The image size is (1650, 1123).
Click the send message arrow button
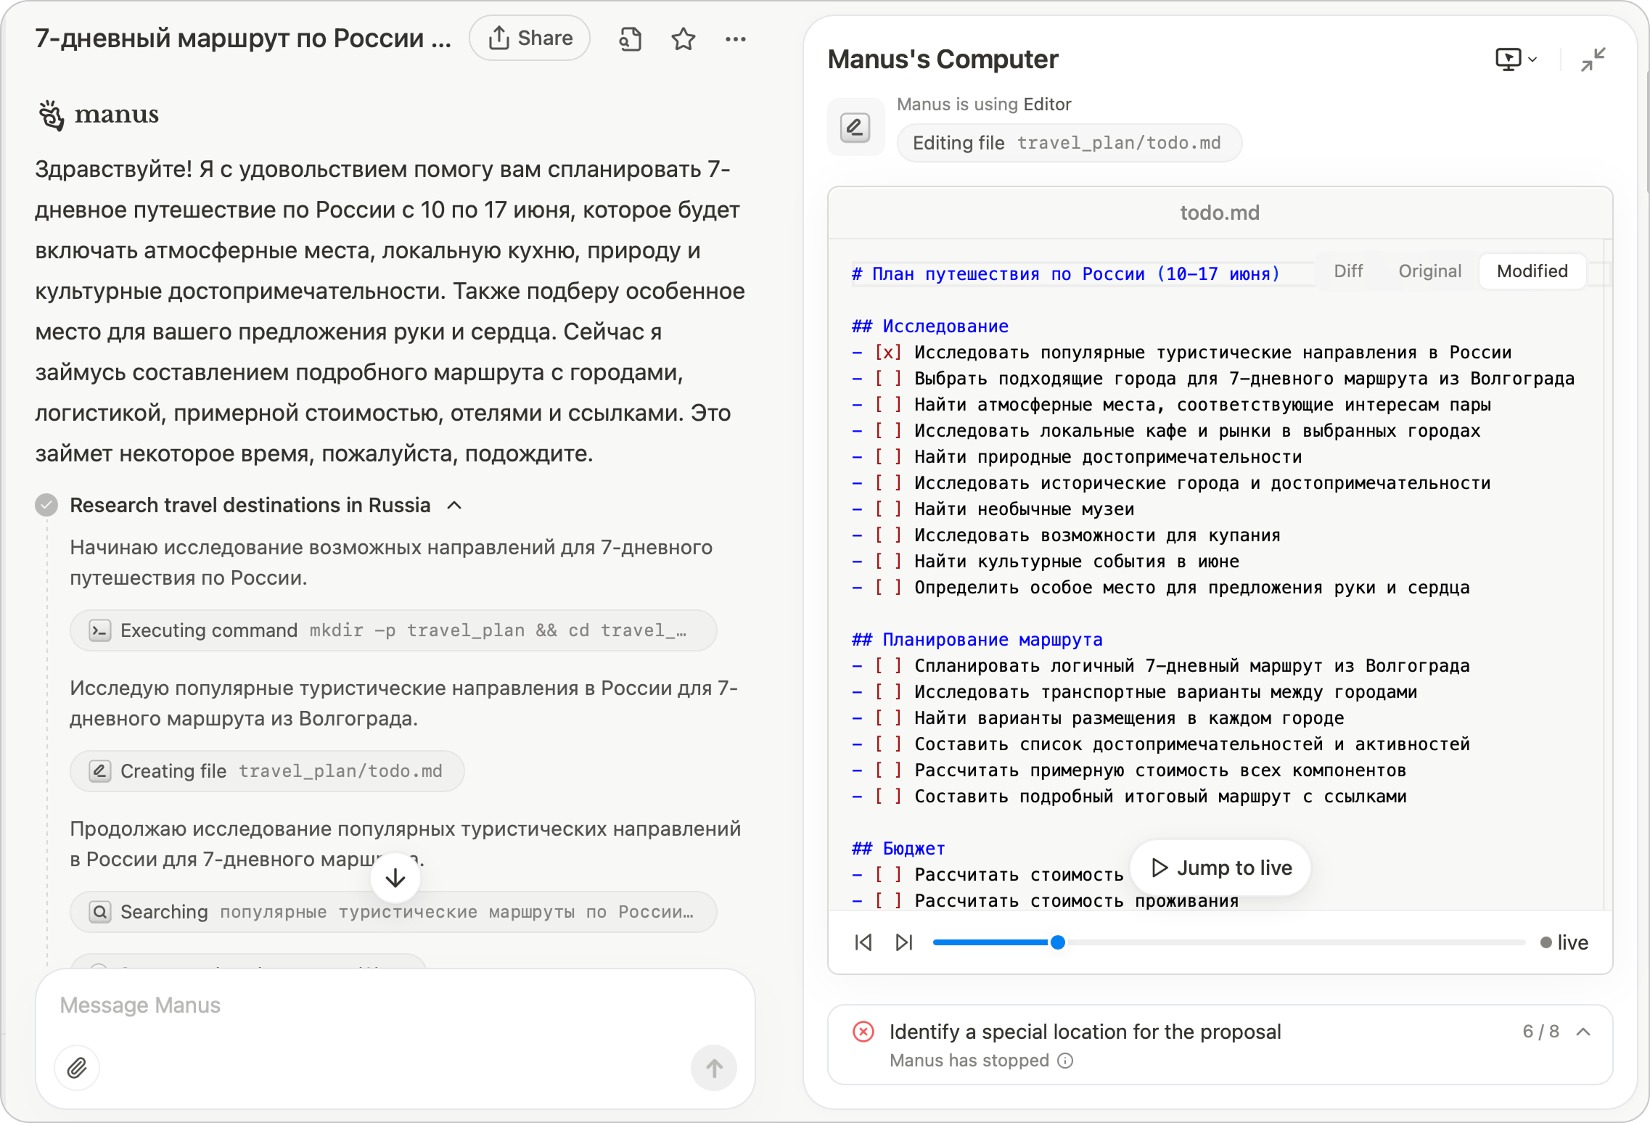714,1067
